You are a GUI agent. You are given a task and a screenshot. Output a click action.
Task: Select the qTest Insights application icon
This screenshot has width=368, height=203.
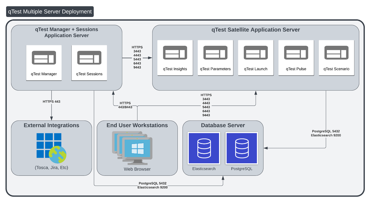(175, 52)
